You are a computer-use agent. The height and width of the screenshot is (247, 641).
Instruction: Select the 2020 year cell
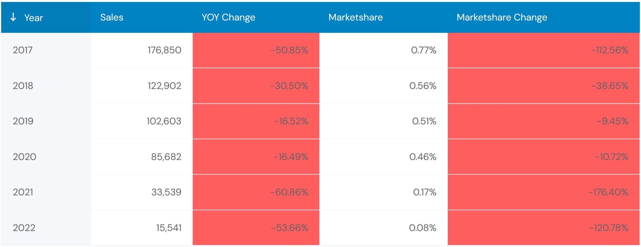(x=24, y=157)
